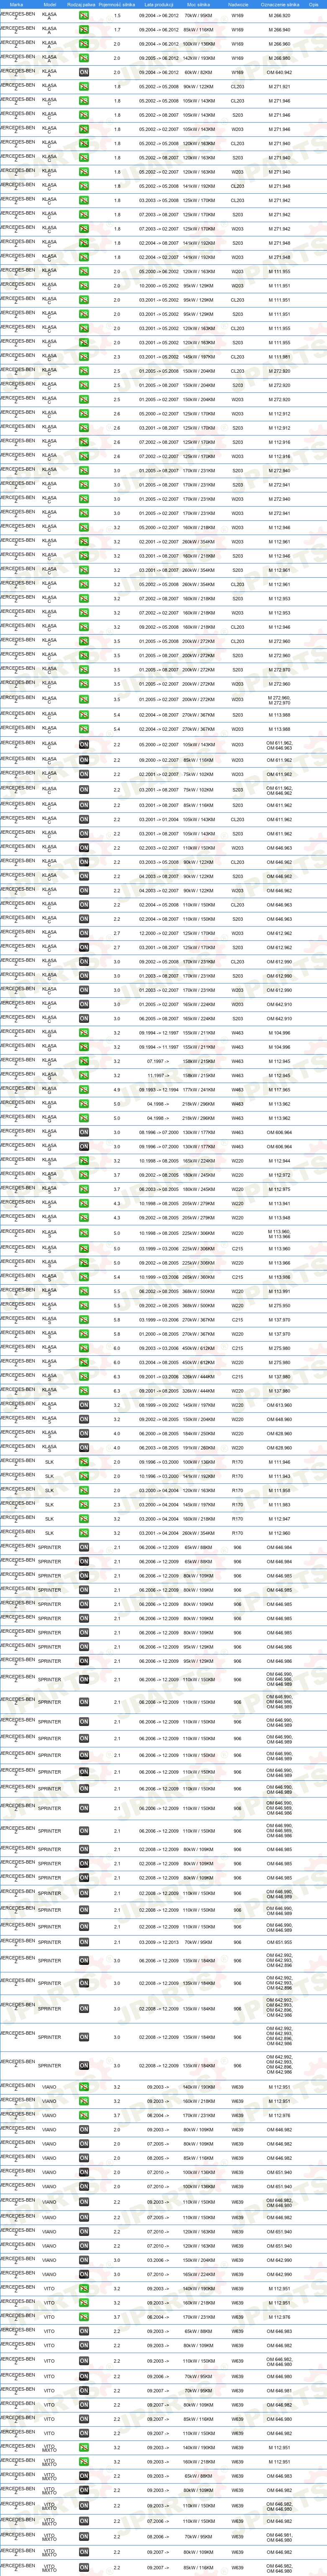Click the Nadwozie column header
Viewport: 327px width, 2576px height.
point(238,5)
